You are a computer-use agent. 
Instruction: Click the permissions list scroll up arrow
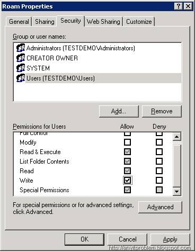pyautogui.click(x=176, y=137)
